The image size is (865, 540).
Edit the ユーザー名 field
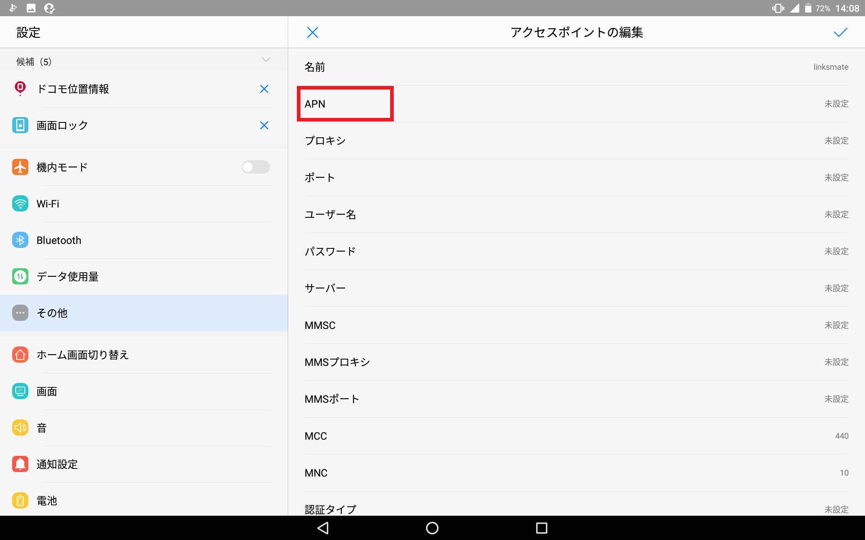coord(576,215)
